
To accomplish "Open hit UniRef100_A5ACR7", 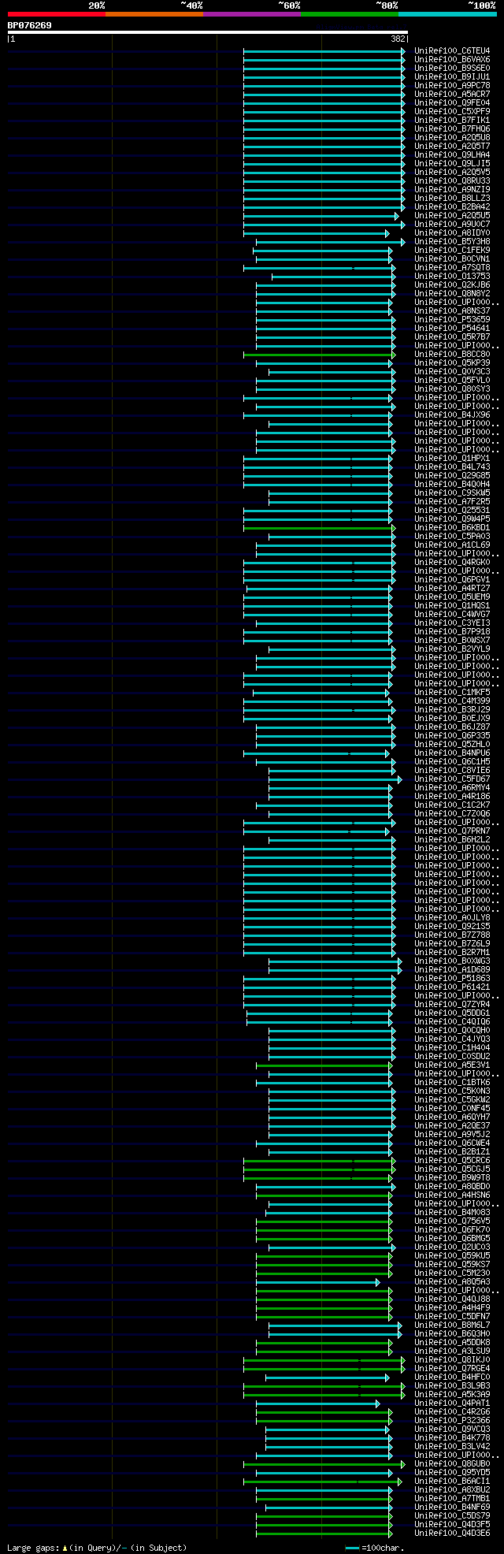I will [x=452, y=95].
